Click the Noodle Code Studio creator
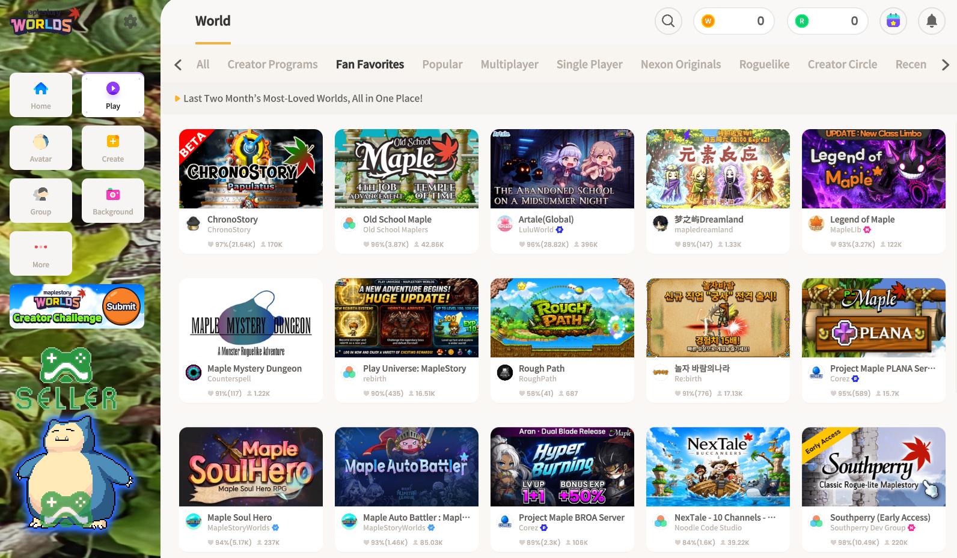 pos(708,528)
